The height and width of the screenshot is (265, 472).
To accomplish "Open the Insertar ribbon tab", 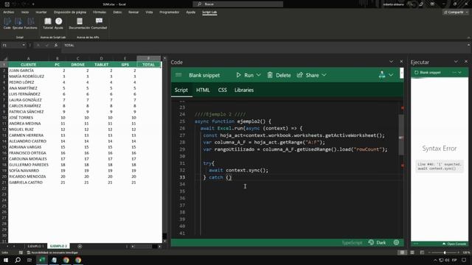I will (x=41, y=12).
